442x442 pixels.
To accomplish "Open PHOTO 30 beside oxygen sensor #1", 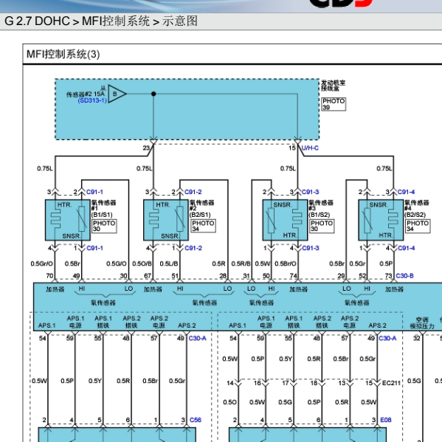I will (104, 226).
